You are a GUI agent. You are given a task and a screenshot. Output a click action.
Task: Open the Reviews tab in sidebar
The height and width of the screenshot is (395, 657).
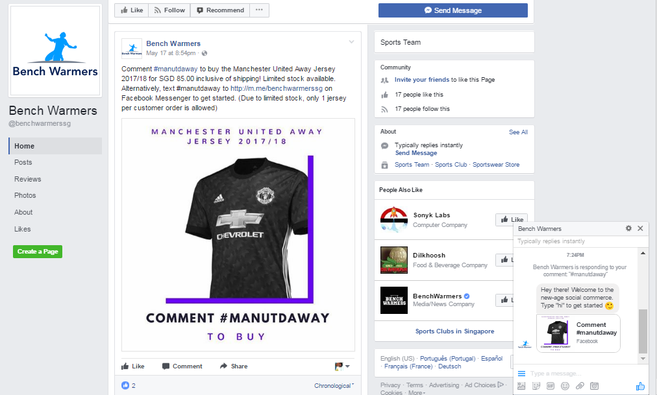pyautogui.click(x=28, y=179)
